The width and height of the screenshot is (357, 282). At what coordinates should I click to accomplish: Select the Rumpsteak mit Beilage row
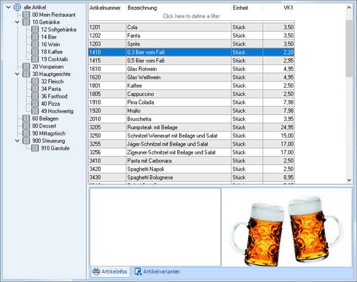click(x=191, y=127)
